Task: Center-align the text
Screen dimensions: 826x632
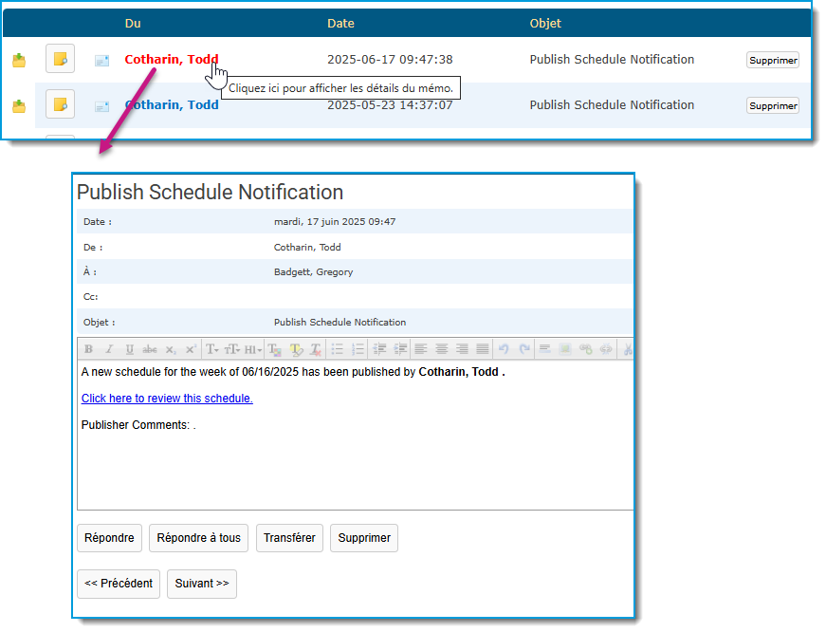Action: tap(441, 349)
